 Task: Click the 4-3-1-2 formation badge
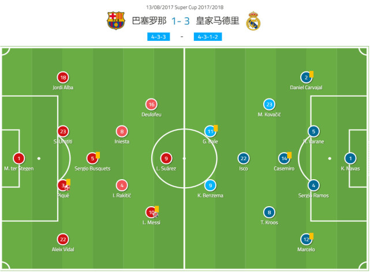[x=208, y=37]
